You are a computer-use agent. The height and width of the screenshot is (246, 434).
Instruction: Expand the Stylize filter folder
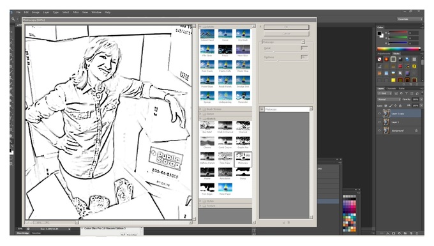coord(200,201)
